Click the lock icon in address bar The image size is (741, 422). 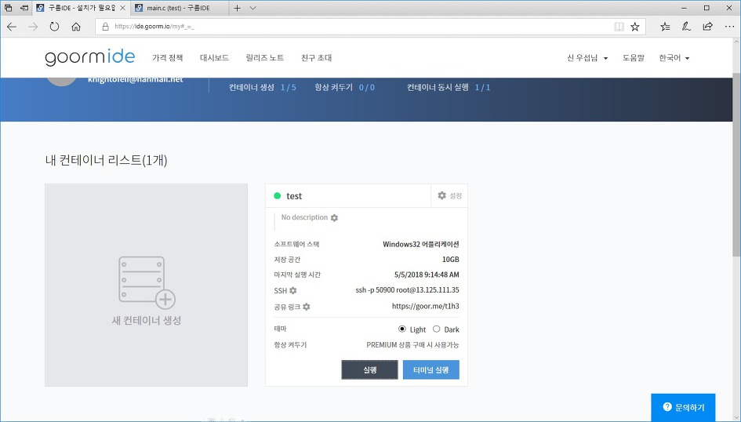105,27
